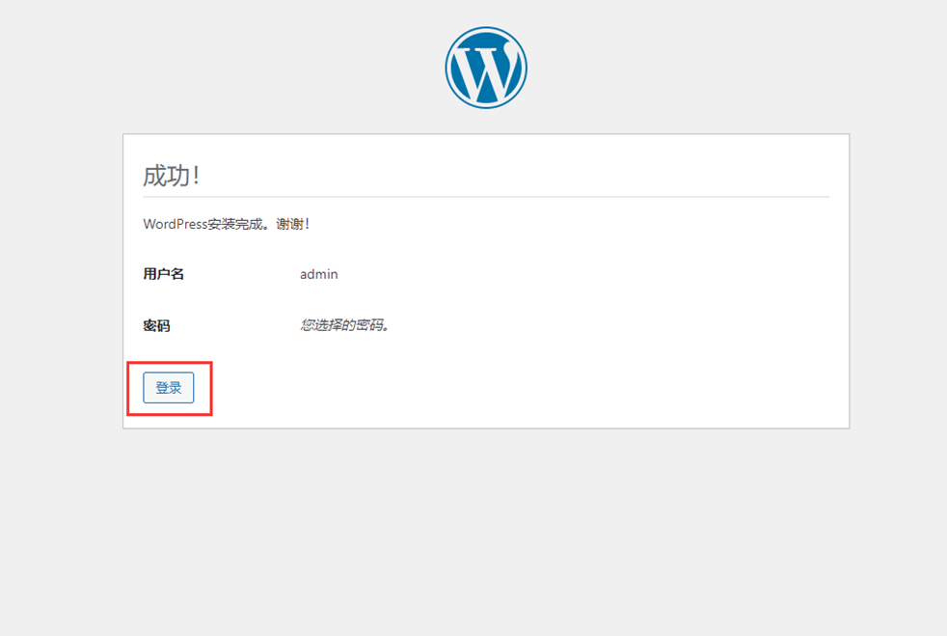947x636 pixels.
Task: Click the WordPress logo at top
Action: (486, 68)
